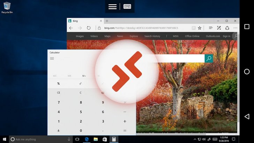Open Edge reading view icon
The image size is (254, 143).
(193, 28)
